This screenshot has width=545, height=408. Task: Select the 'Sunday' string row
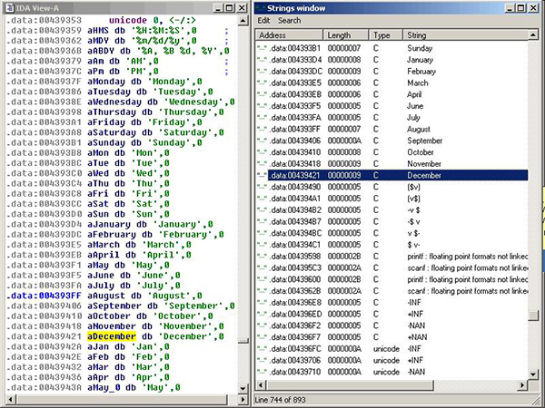pos(392,48)
